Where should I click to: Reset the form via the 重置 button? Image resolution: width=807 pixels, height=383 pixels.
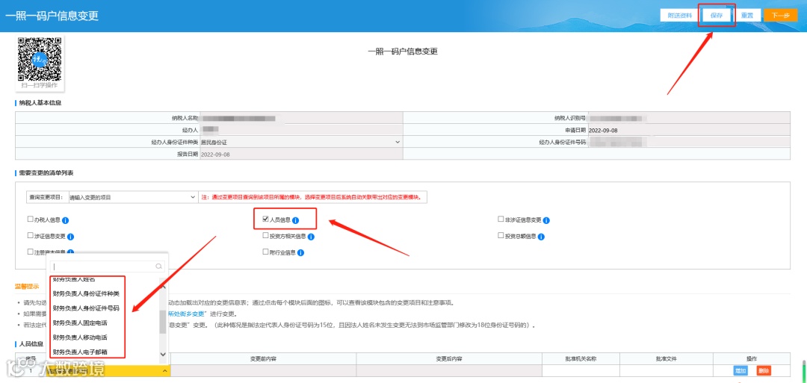click(x=746, y=16)
